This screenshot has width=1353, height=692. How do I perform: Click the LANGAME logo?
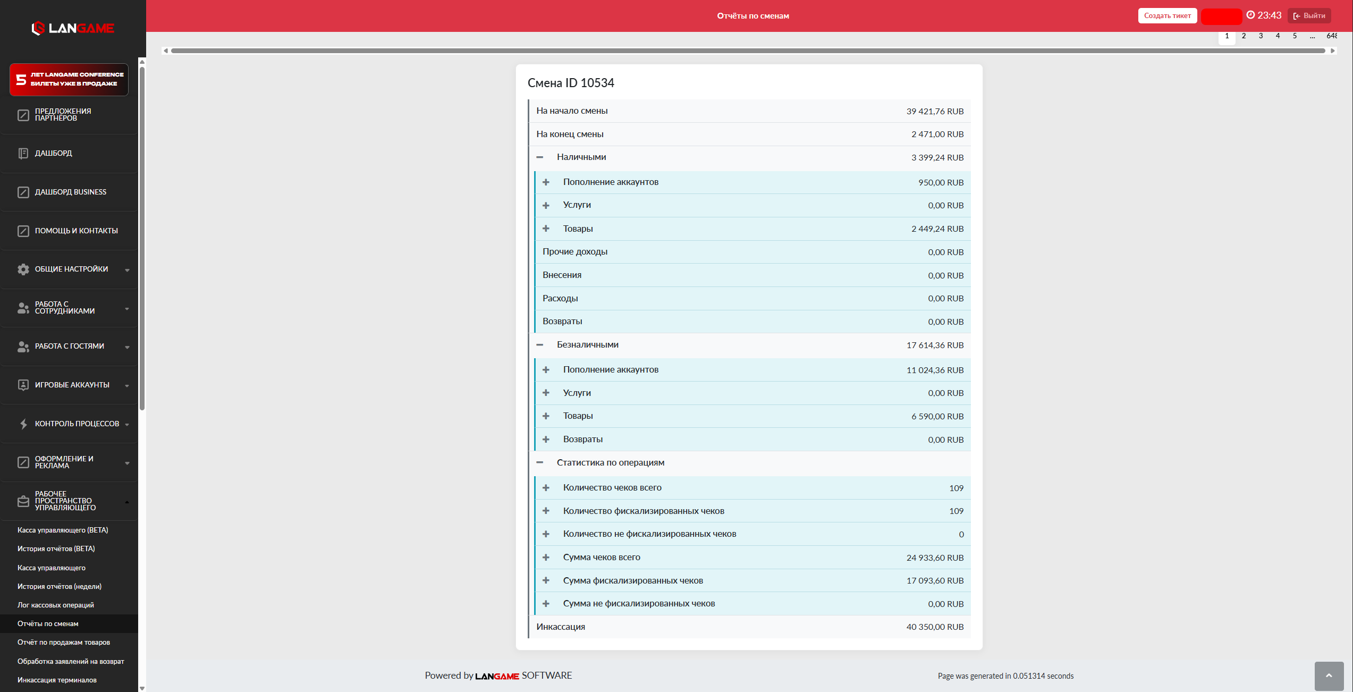click(73, 28)
